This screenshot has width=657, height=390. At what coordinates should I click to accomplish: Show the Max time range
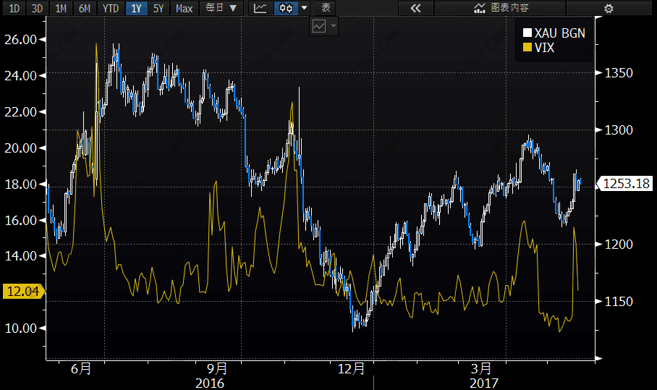pos(184,8)
